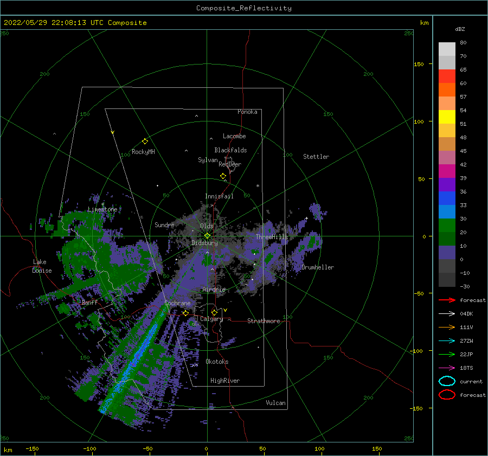Select the bright green swatch below 30
488x456 pixels.
pyautogui.click(x=447, y=225)
